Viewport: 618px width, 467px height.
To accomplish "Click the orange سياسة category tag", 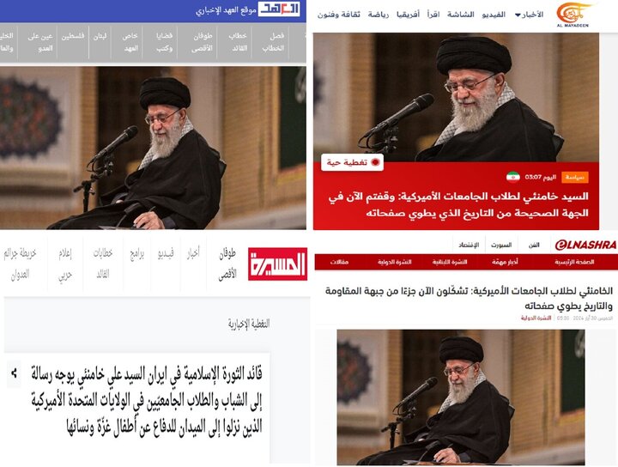I will click(574, 178).
